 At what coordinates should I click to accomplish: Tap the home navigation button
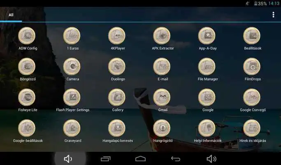pos(141,159)
